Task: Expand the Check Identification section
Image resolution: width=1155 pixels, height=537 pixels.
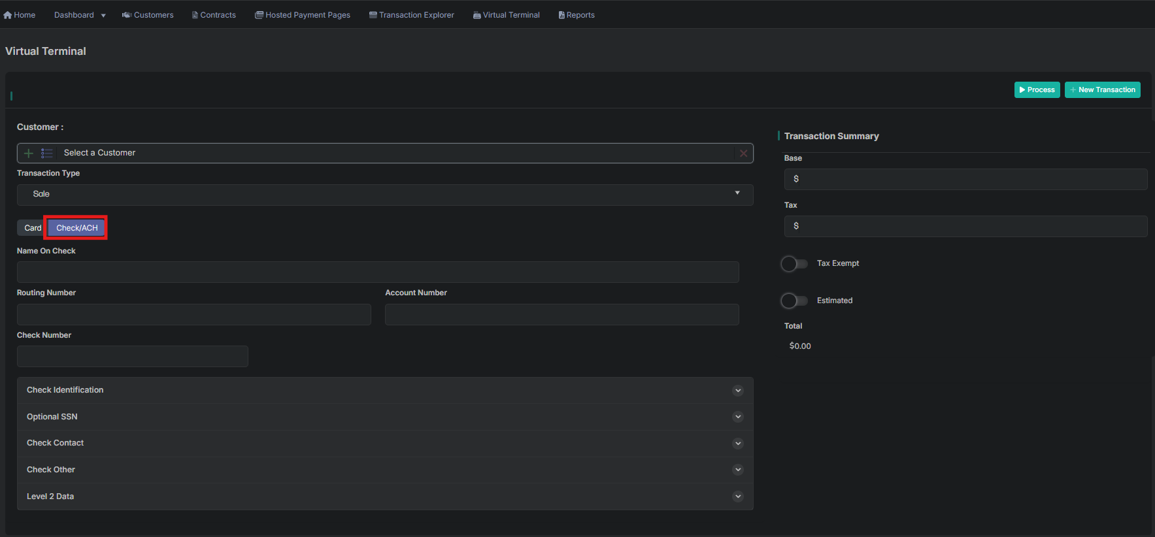Action: click(385, 390)
